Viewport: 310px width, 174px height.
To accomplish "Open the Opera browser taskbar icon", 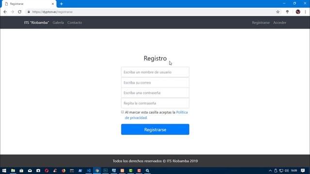I will [x=46, y=171].
